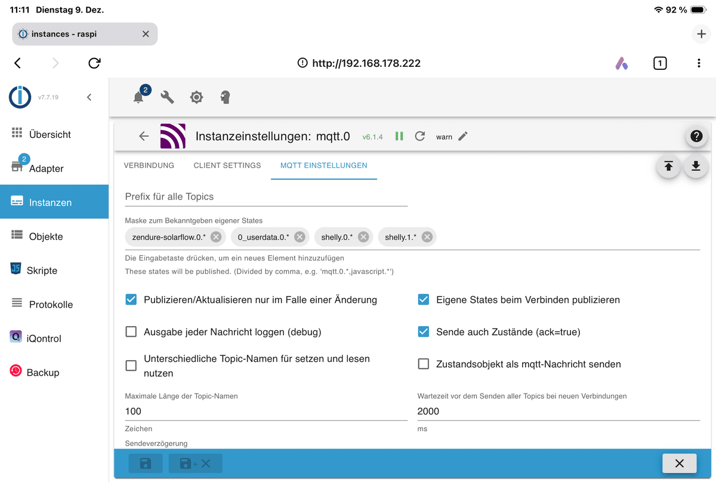The image size is (716, 498).
Task: Click the v6.1.4 version label
Action: point(373,137)
